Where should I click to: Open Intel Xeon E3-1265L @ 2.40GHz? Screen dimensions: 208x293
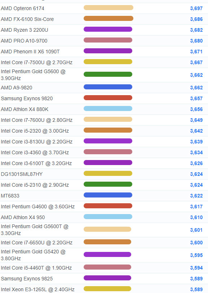tap(37, 290)
